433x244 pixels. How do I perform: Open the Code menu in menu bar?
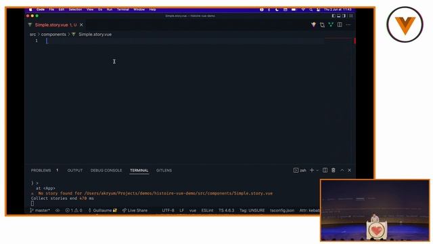[41, 9]
